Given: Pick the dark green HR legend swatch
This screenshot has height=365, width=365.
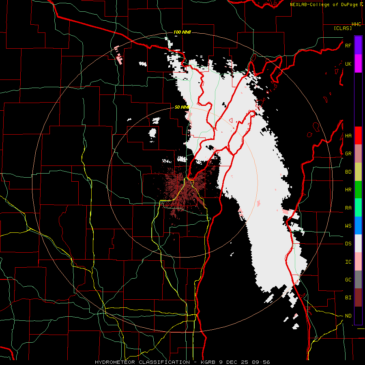Looking at the screenshot, I should pos(358,190).
